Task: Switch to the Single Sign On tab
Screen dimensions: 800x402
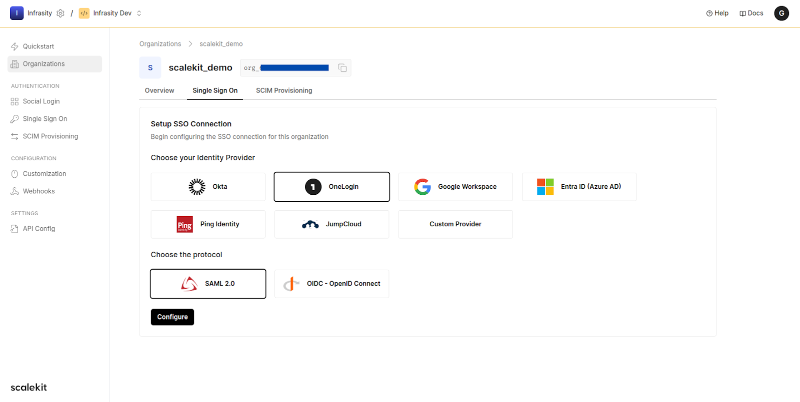Action: click(215, 90)
